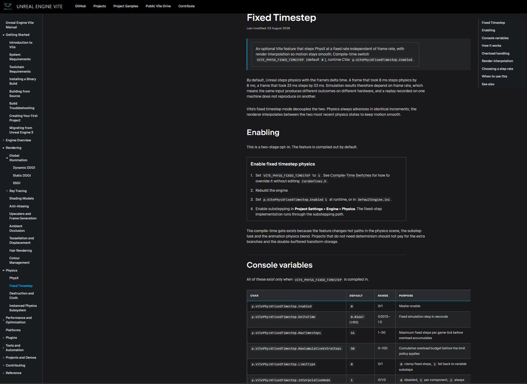Jump to Render interpolation section link

pyautogui.click(x=497, y=61)
